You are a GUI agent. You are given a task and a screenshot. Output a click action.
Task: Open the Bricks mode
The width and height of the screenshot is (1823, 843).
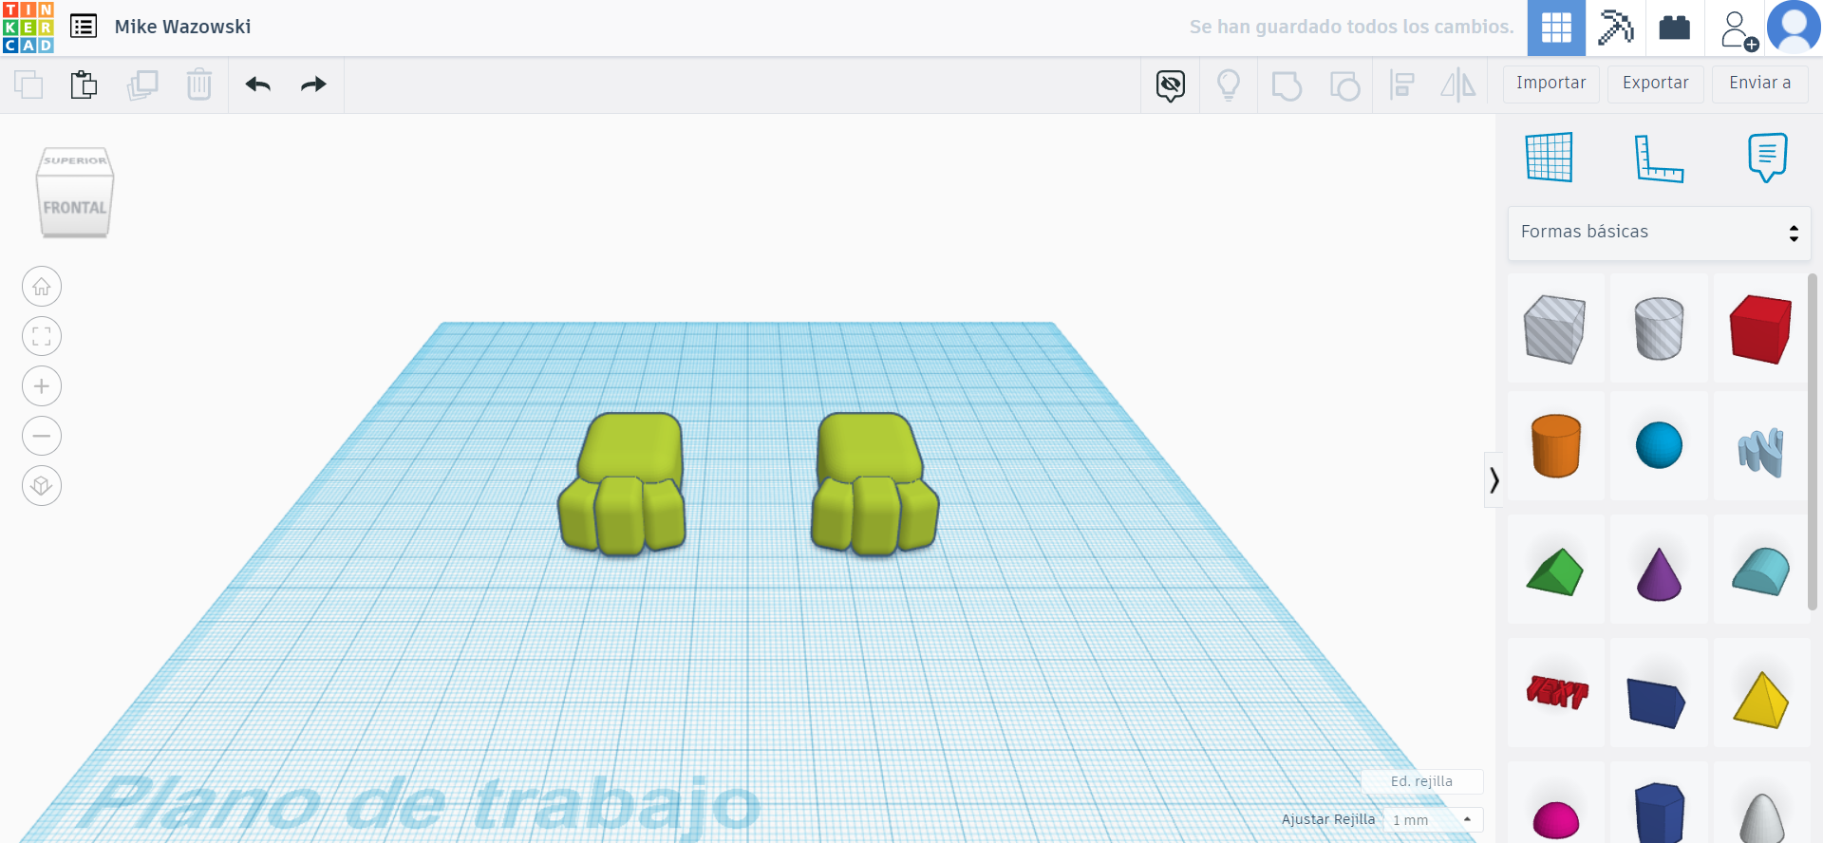click(1674, 28)
